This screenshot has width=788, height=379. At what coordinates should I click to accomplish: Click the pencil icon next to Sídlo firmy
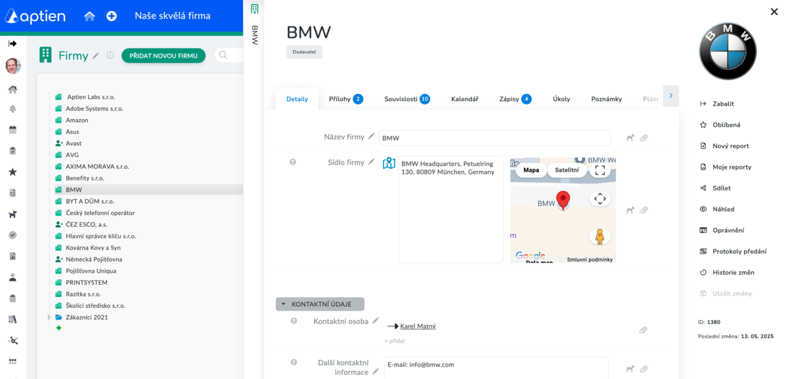(372, 161)
